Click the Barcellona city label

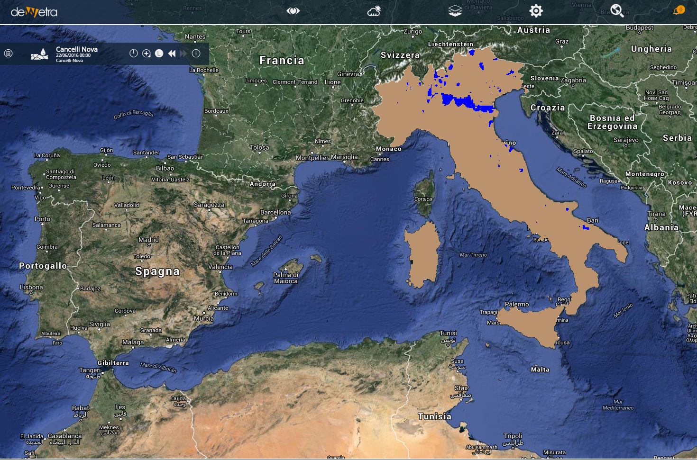pyautogui.click(x=275, y=212)
